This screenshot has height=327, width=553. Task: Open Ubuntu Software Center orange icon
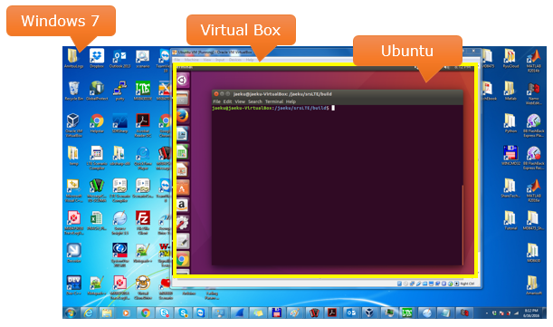[x=182, y=188]
